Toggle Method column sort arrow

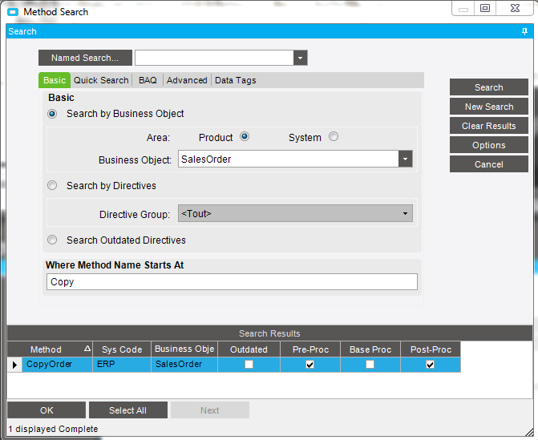[x=87, y=349]
